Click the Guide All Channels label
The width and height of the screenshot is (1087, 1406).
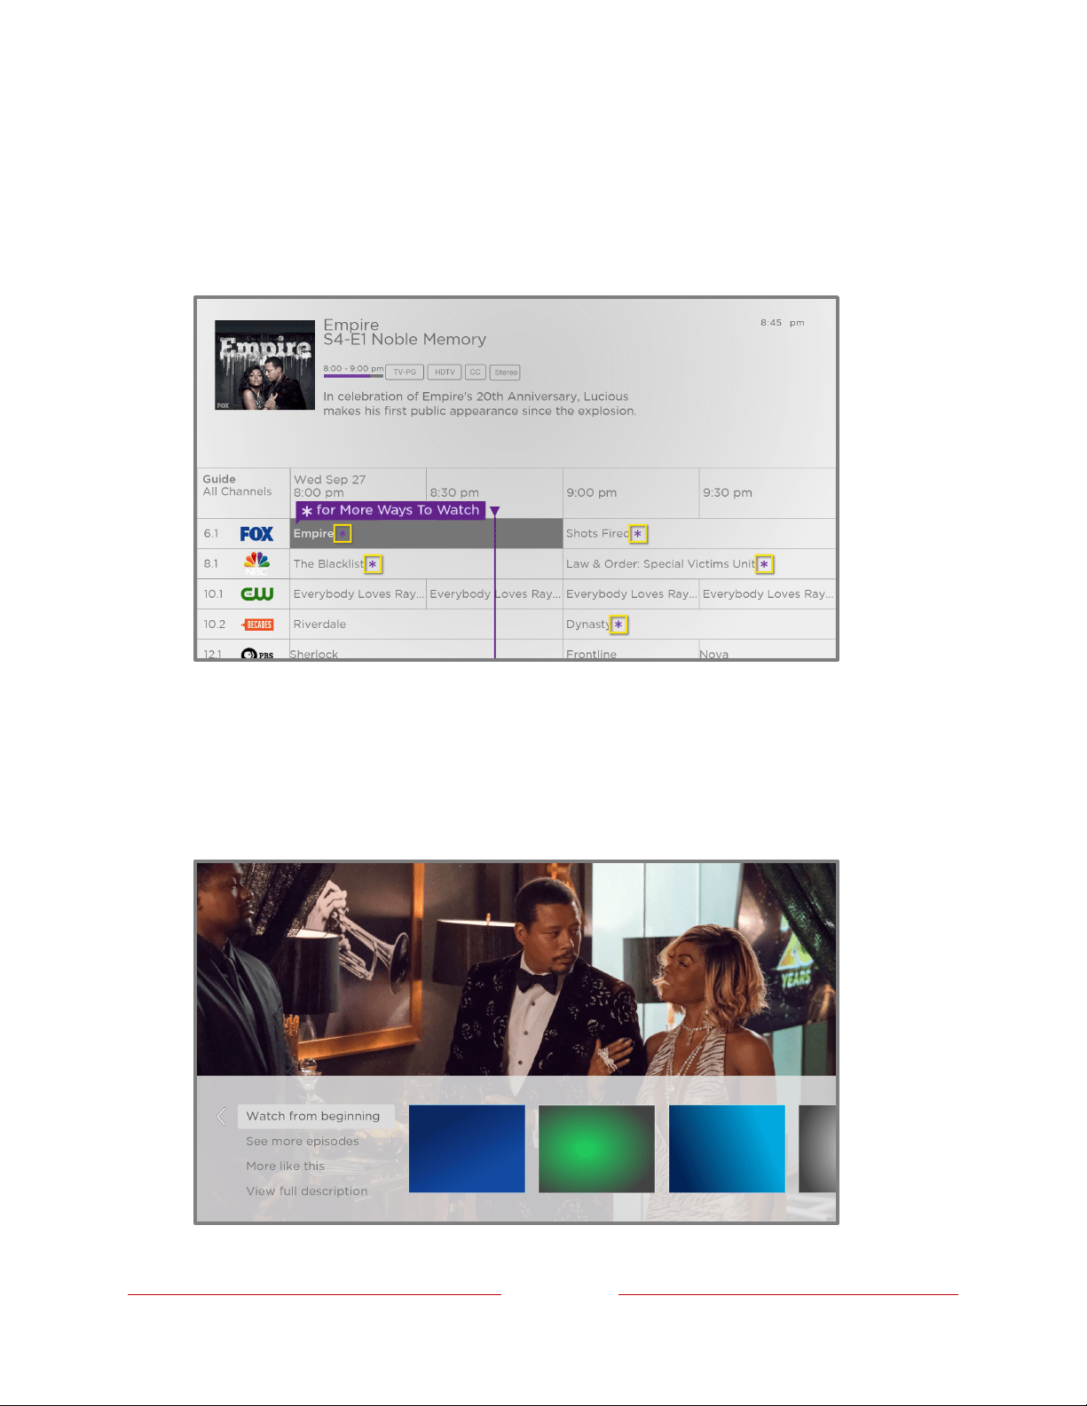tap(237, 485)
